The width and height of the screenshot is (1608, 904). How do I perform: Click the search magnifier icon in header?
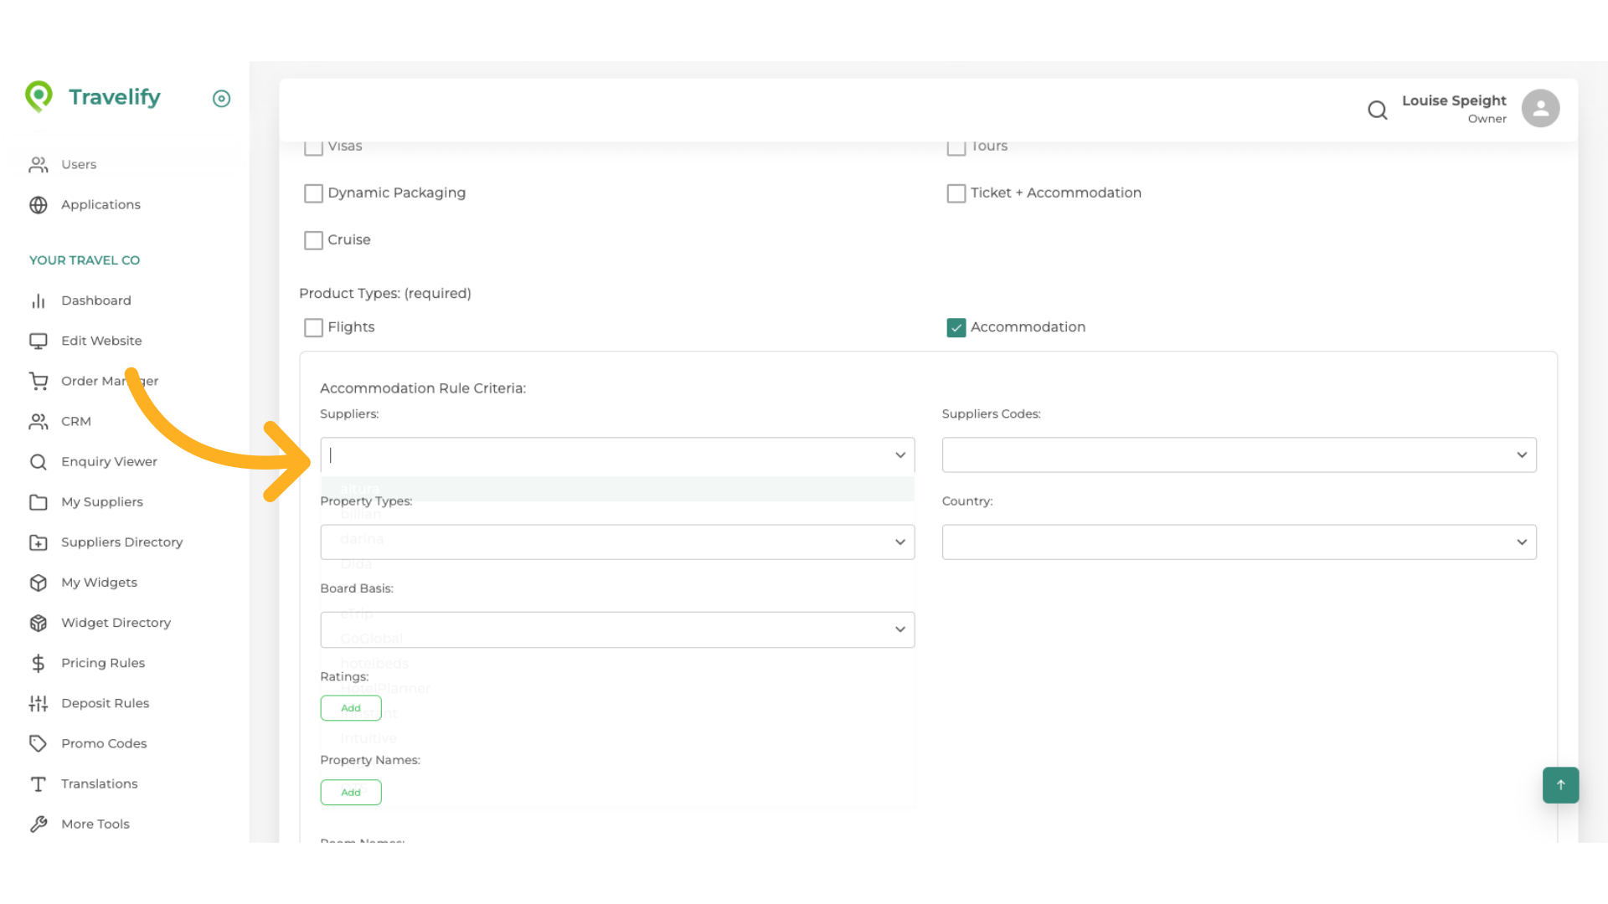point(1377,110)
